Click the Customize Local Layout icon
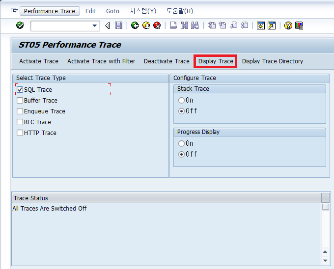 [299, 26]
